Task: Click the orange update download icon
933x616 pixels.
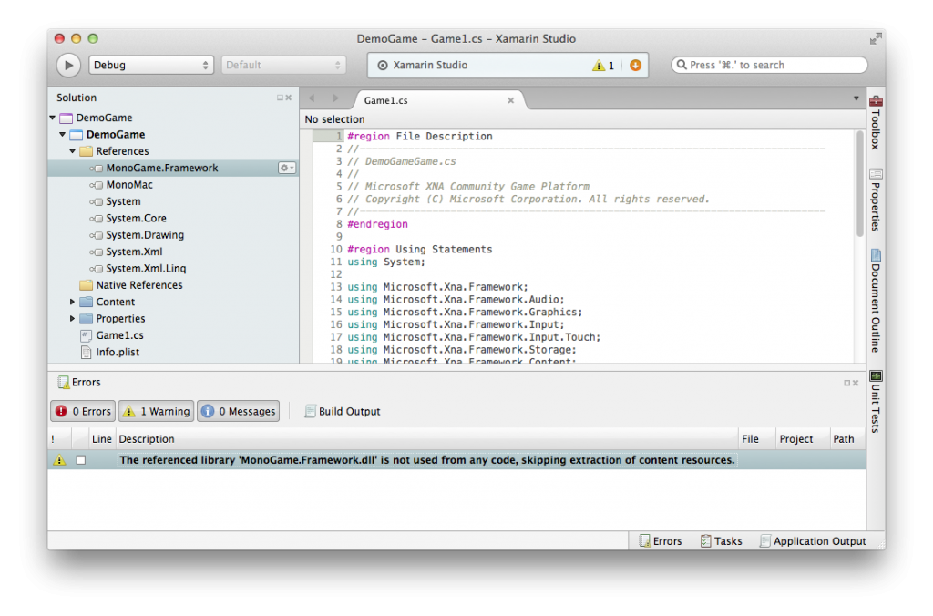Action: [x=635, y=65]
